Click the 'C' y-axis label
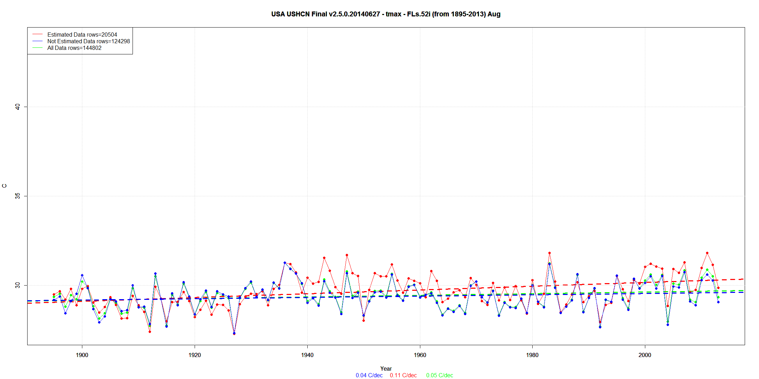The image size is (759, 379). (5, 186)
